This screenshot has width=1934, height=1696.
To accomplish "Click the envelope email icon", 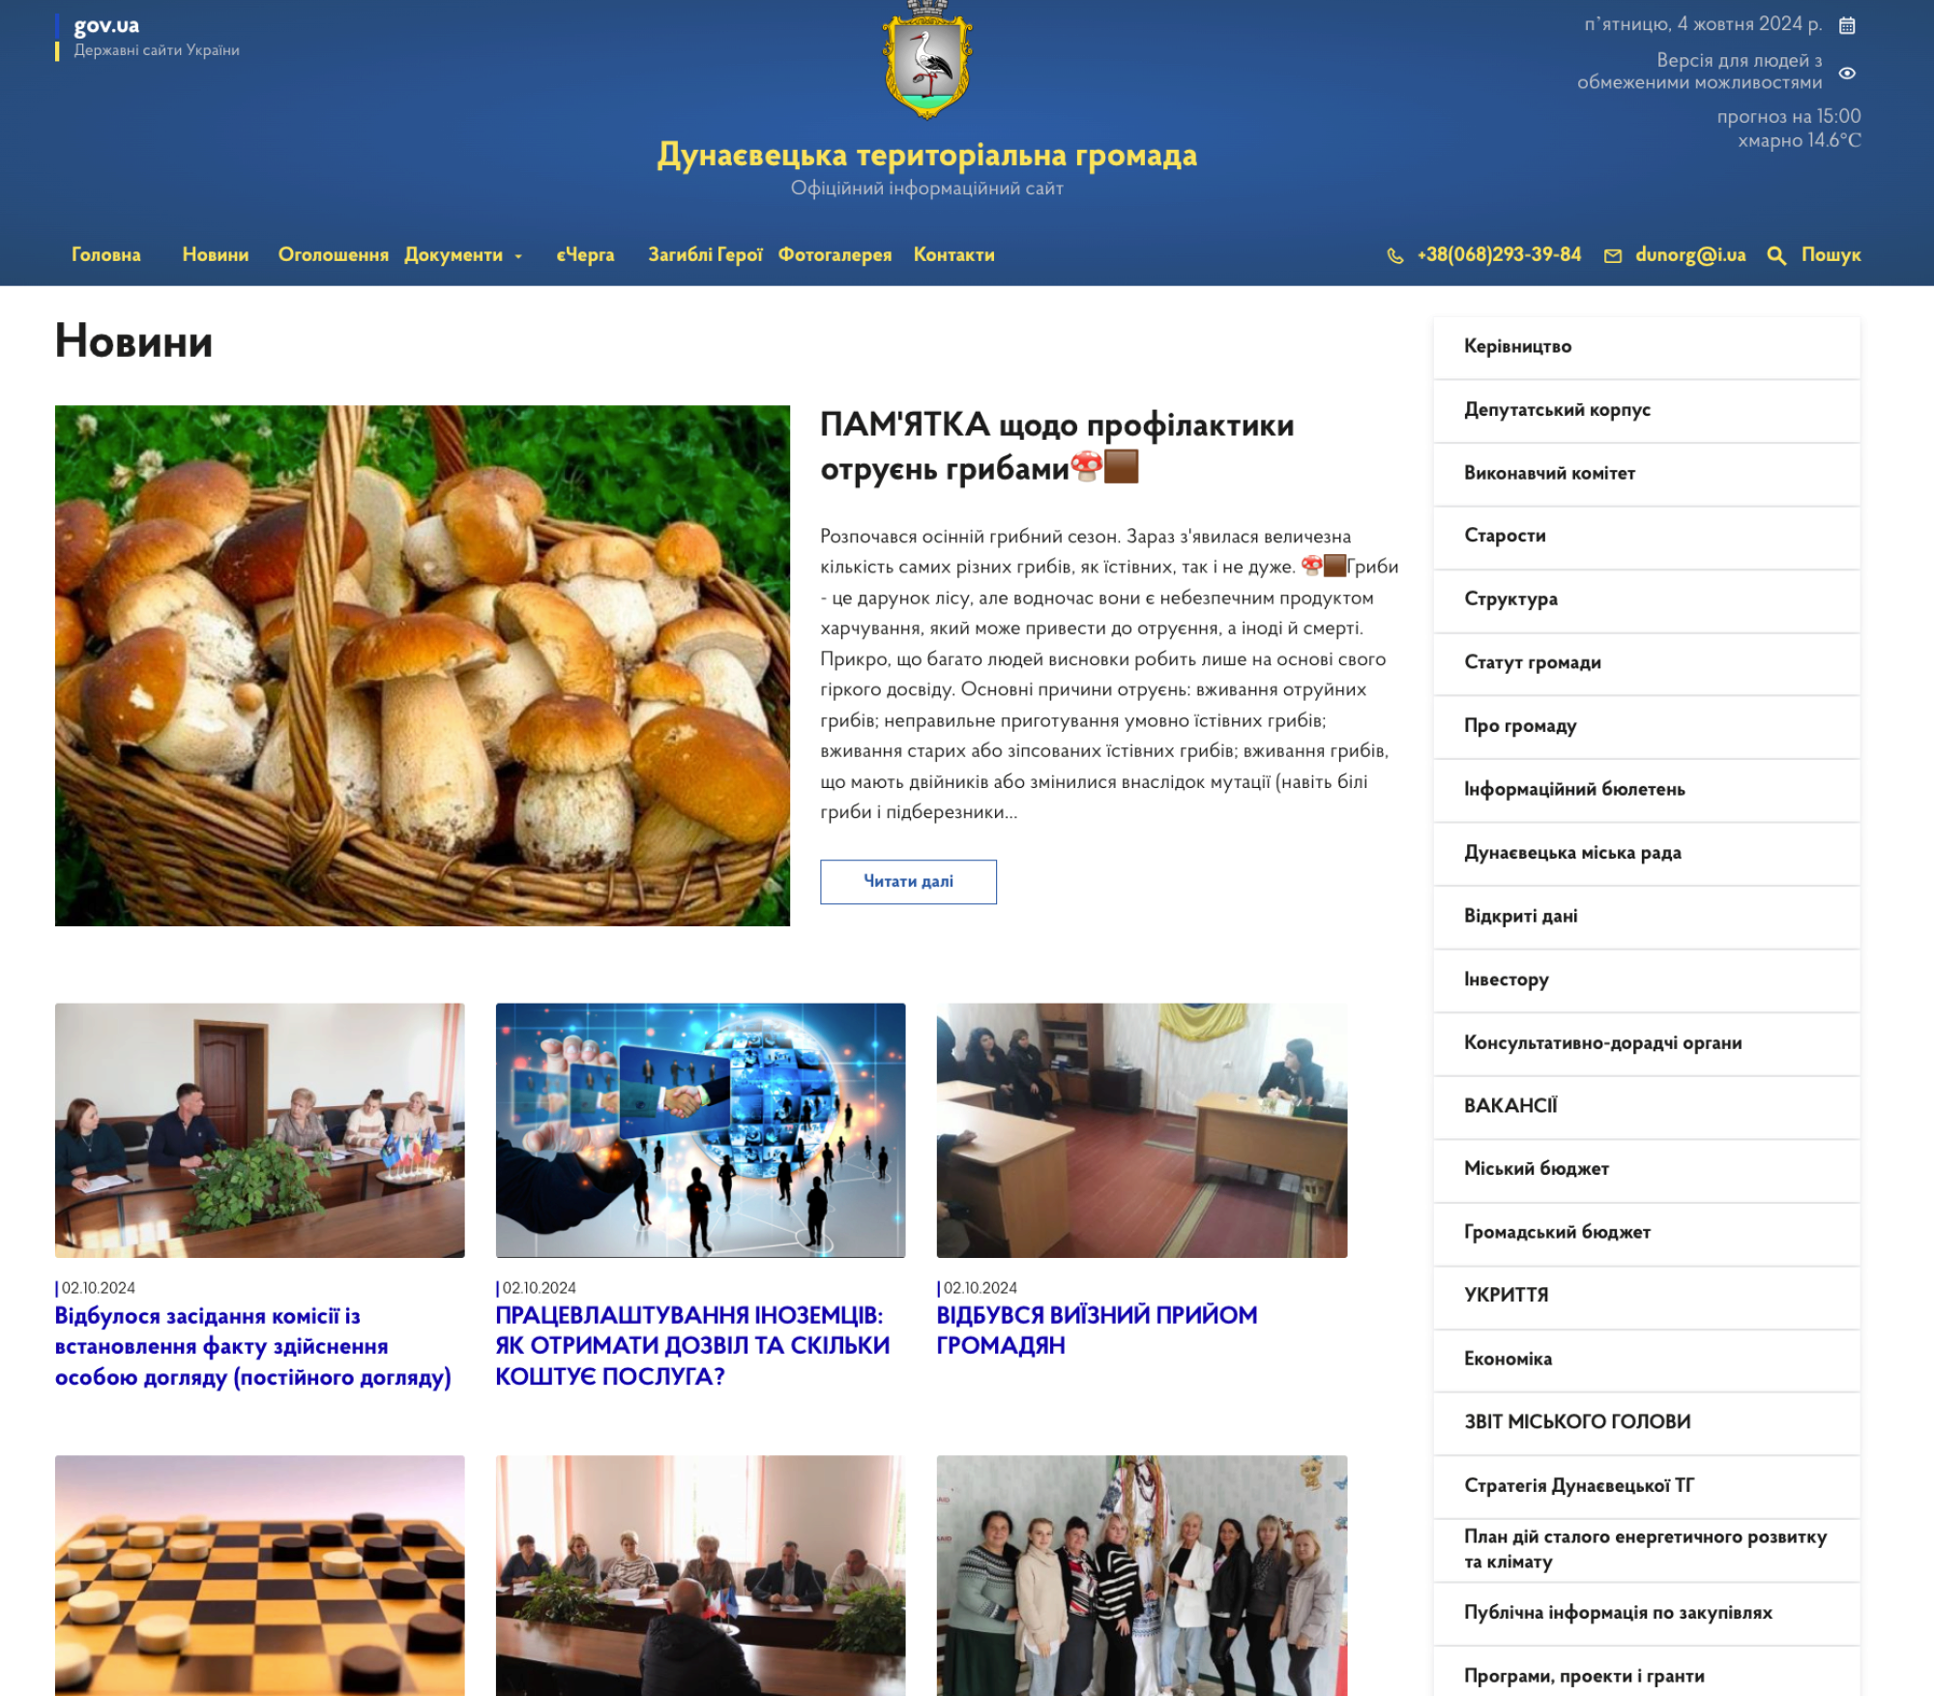I will pos(1612,255).
